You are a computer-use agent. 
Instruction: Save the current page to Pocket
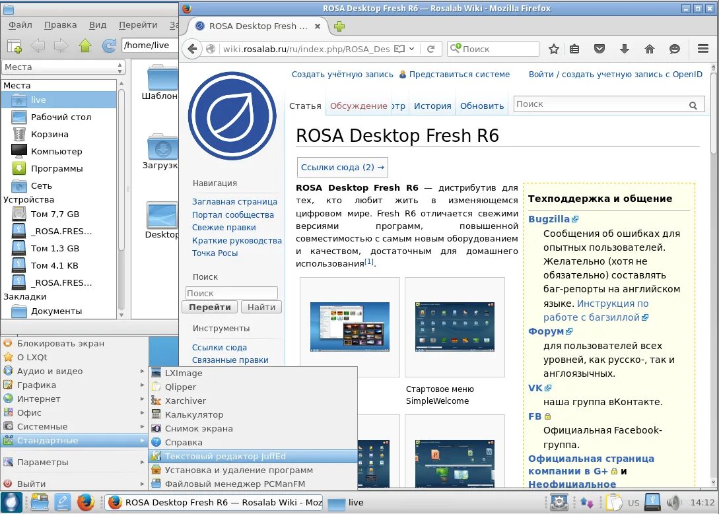pyautogui.click(x=599, y=49)
